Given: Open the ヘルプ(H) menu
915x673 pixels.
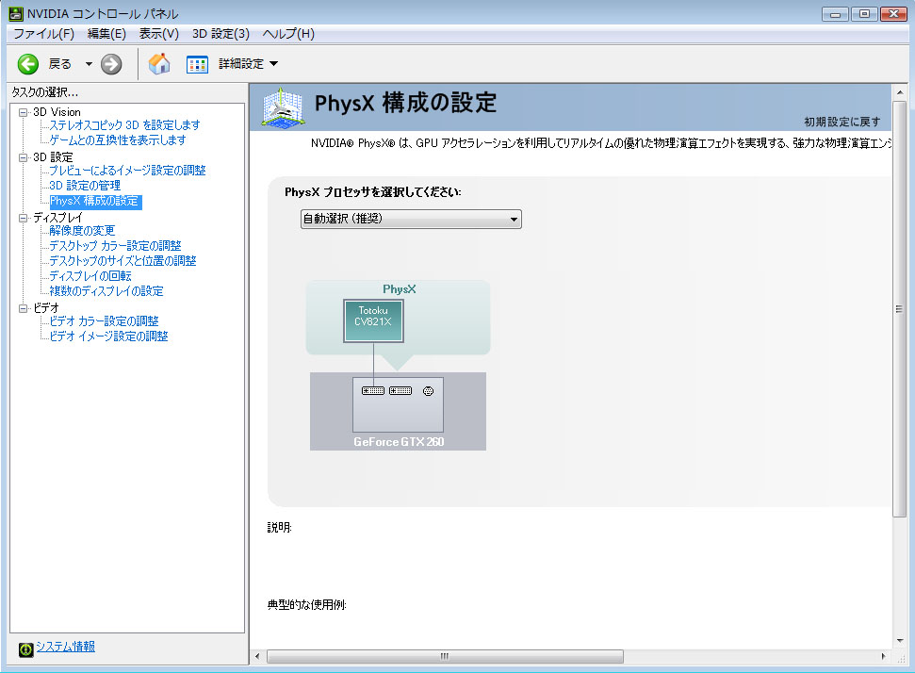Looking at the screenshot, I should [x=288, y=34].
